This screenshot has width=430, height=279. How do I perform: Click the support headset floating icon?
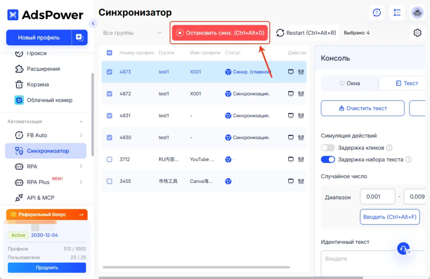pos(404,248)
